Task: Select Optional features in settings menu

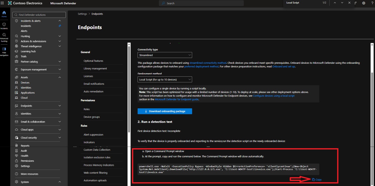Action: [x=93, y=61]
